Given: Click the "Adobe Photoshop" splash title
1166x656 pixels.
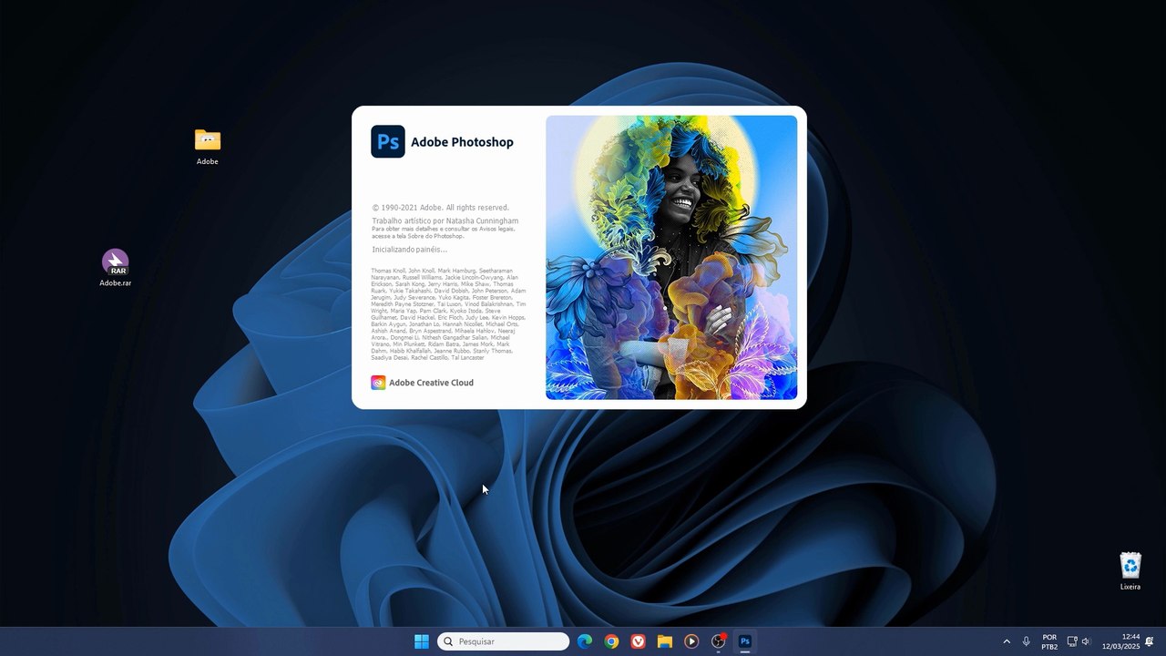Looking at the screenshot, I should coord(462,142).
